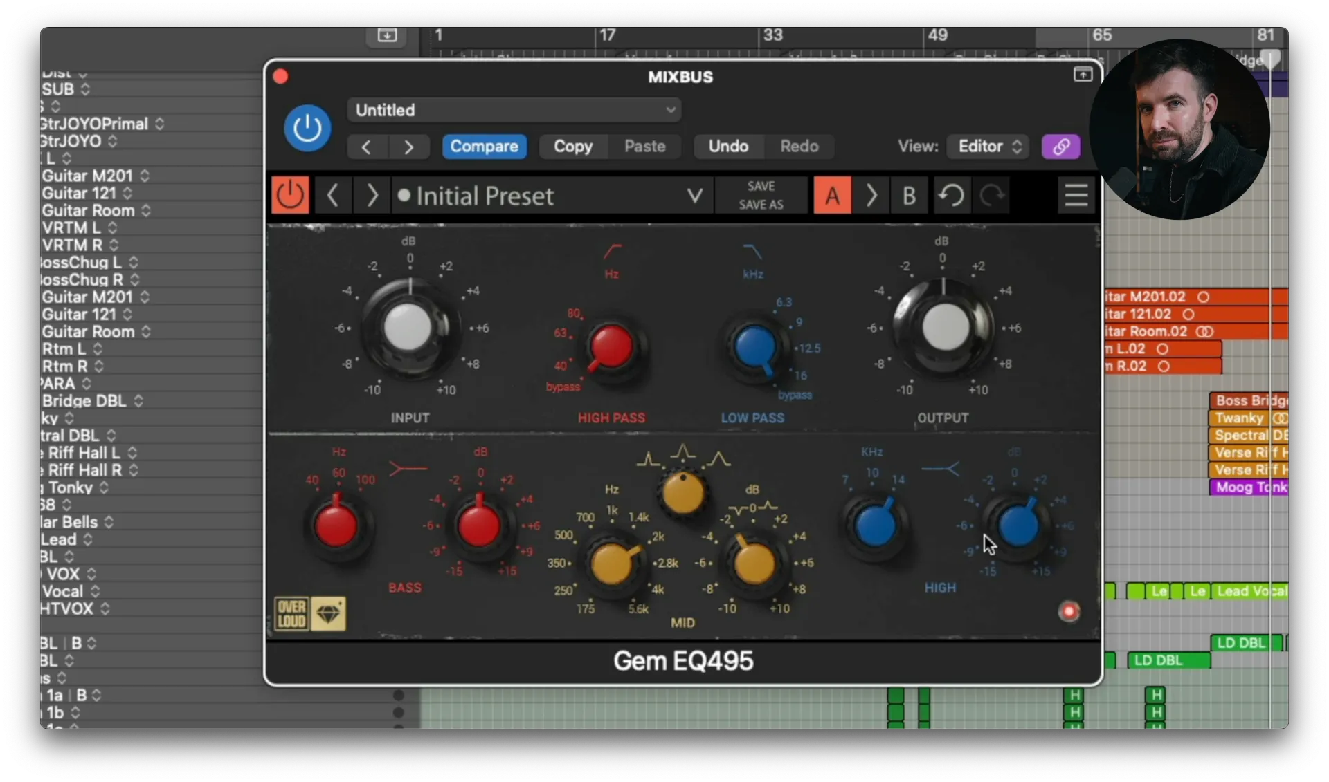This screenshot has width=1329, height=782.
Task: Click the catch playhead icon above tracks
Action: click(x=387, y=35)
